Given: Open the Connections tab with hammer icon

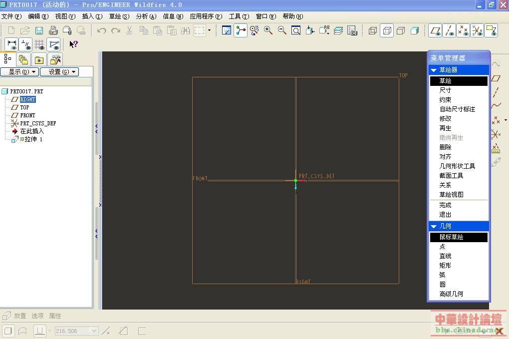Looking at the screenshot, I should [55, 60].
